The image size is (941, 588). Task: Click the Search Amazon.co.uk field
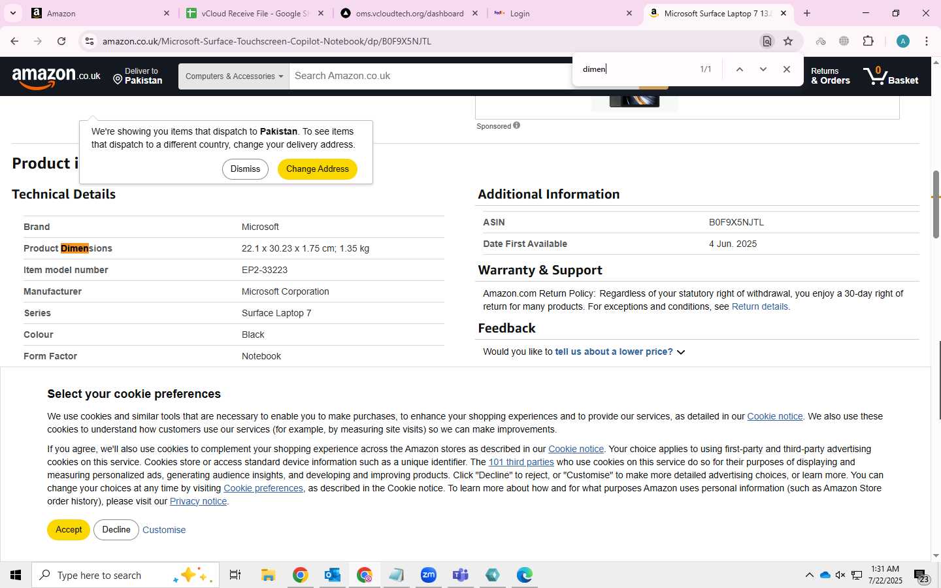click(431, 76)
